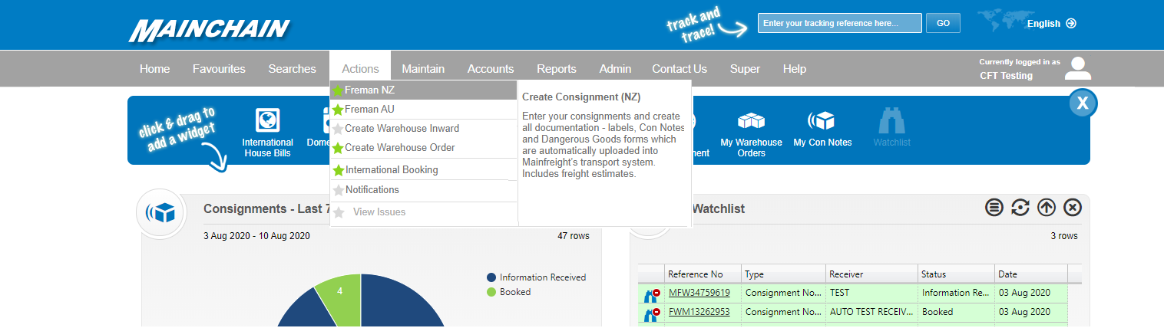Open Watchlist widget menu icon
Screen dimensions: 1164x328
pos(994,208)
